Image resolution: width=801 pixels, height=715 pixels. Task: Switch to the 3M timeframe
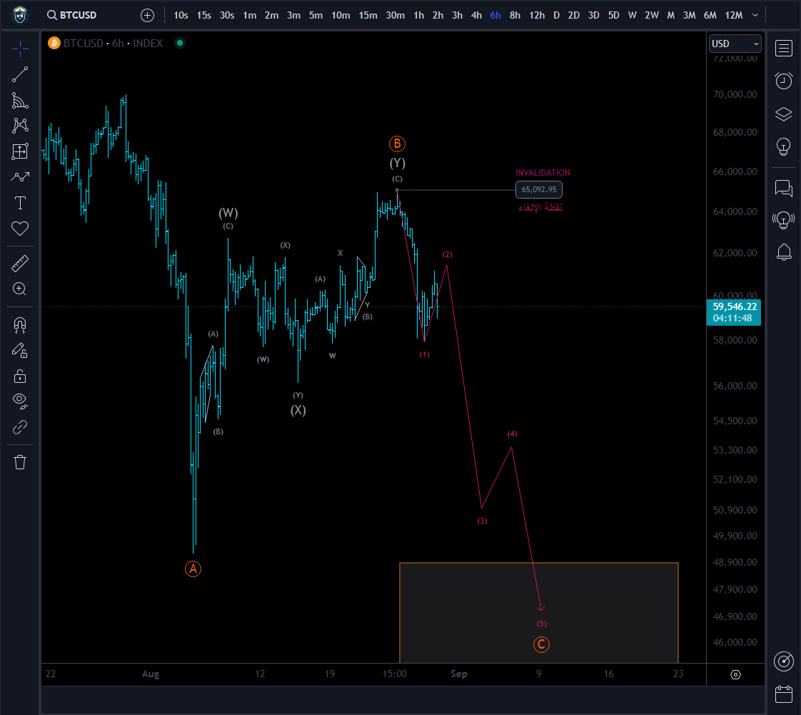tap(689, 15)
